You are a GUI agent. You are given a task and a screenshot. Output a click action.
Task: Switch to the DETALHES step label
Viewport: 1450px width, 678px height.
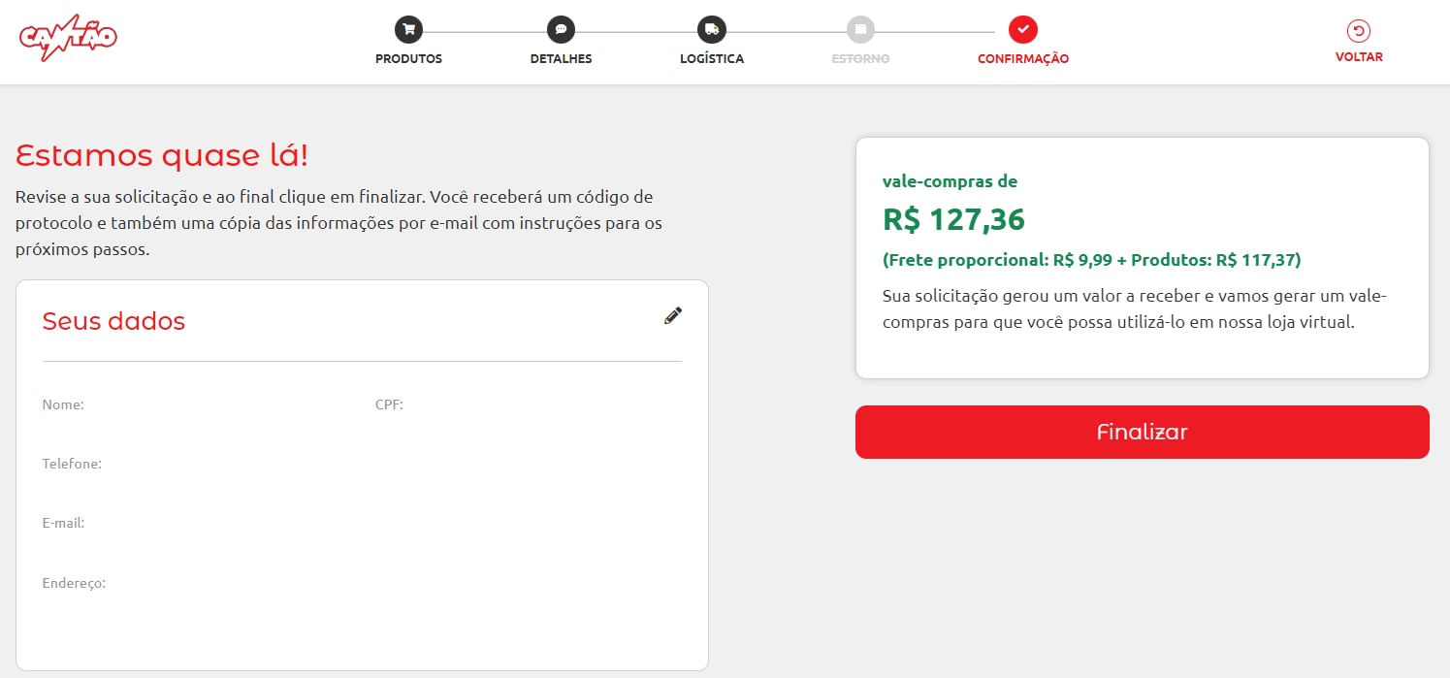(561, 58)
